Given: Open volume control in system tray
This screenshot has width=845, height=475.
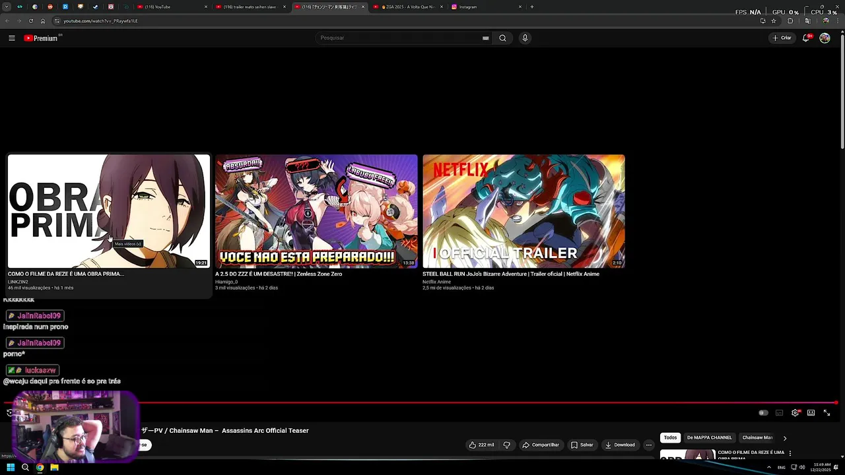Looking at the screenshot, I should point(802,468).
